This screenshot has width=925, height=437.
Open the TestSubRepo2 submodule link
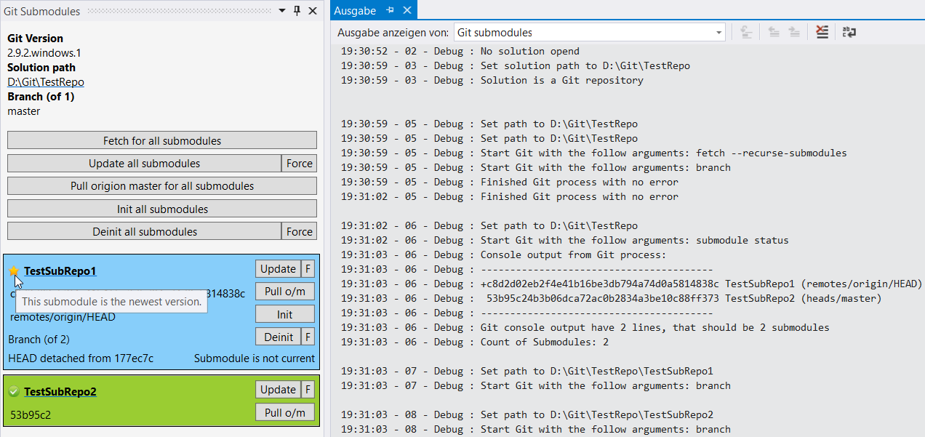(60, 392)
